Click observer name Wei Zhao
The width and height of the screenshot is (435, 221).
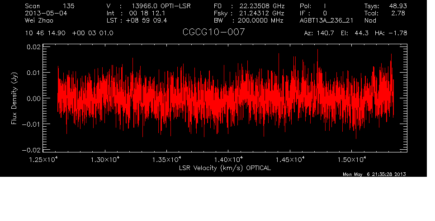[39, 20]
